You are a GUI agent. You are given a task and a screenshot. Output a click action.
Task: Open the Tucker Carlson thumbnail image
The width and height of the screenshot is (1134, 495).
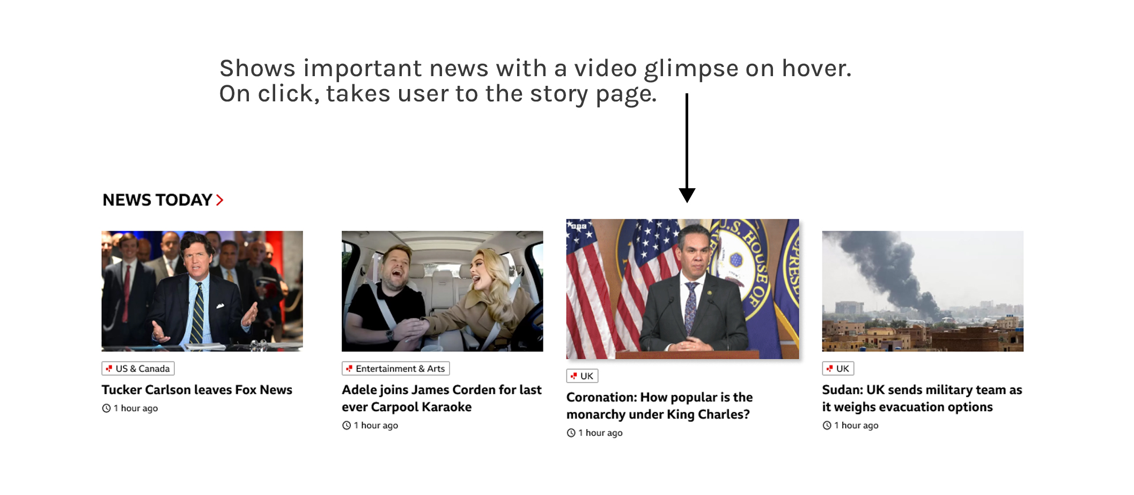pyautogui.click(x=202, y=291)
